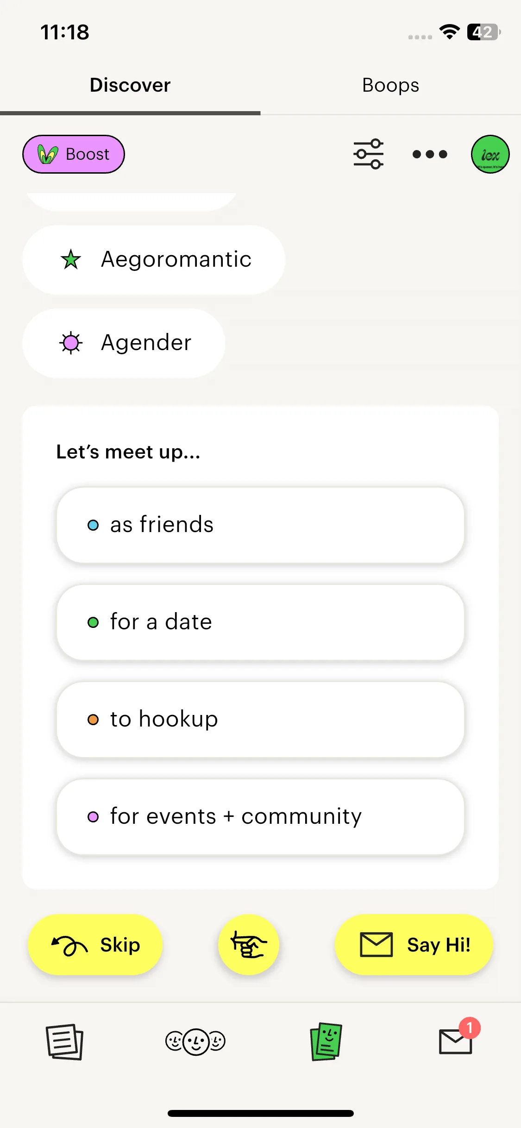
Task: Select the 'for a date' option
Action: [x=260, y=622]
